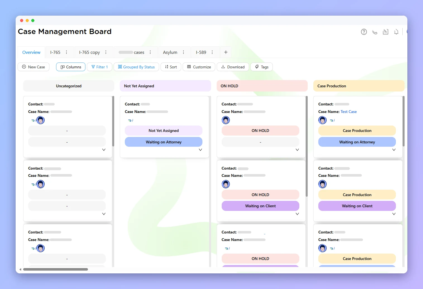Screen dimensions: 423x289
Task: Click the blue logo icon on Test Case card
Action: pyautogui.click(x=332, y=121)
